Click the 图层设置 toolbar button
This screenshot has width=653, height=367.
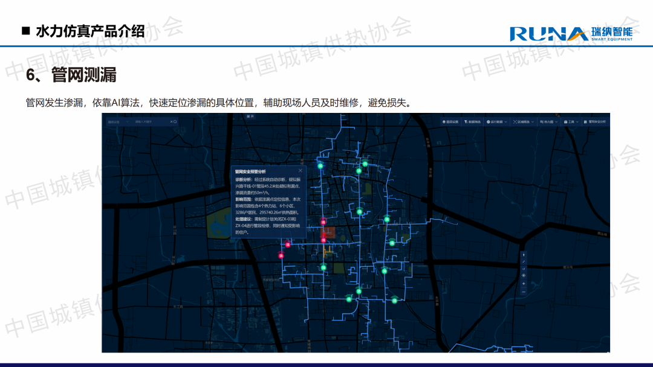450,122
